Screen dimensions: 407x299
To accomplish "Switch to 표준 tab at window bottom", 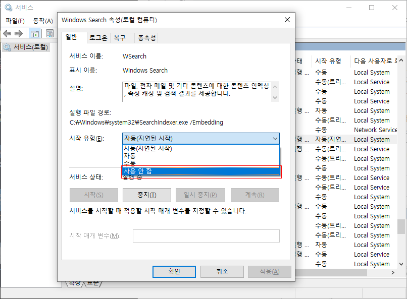I will 93,283.
